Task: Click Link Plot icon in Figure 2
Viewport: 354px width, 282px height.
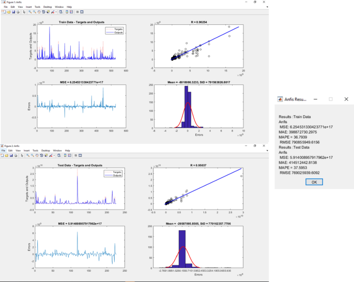Action: [59, 155]
